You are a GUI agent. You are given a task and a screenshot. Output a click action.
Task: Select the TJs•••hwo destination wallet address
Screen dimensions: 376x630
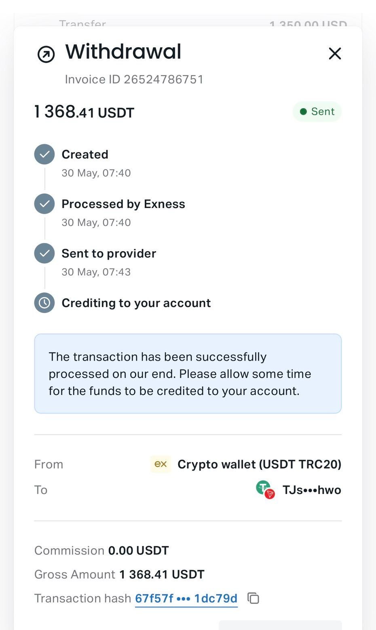[312, 490]
